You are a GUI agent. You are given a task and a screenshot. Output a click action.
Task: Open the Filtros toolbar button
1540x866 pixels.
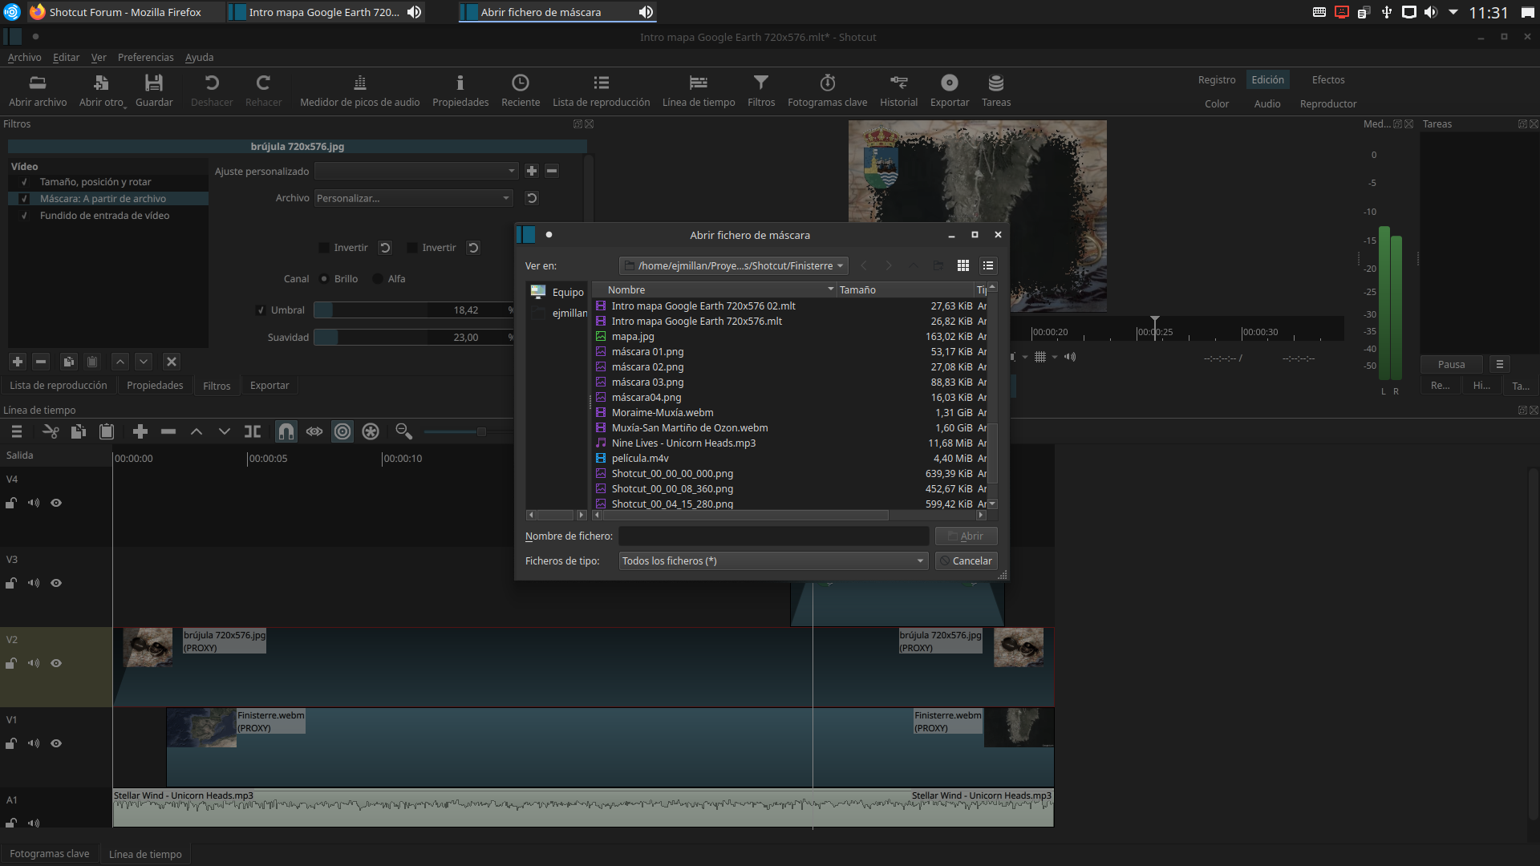click(760, 90)
